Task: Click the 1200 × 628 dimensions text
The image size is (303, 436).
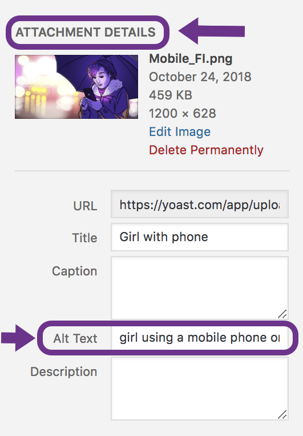Action: coord(183,114)
